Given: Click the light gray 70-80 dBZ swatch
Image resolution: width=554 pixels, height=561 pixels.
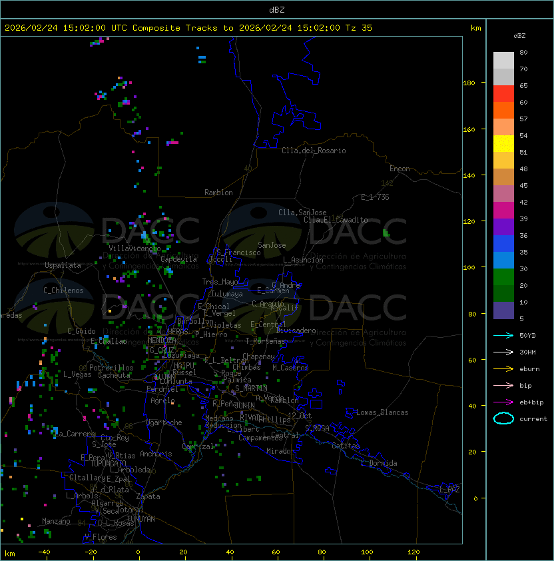Looking at the screenshot, I should pyautogui.click(x=503, y=61).
